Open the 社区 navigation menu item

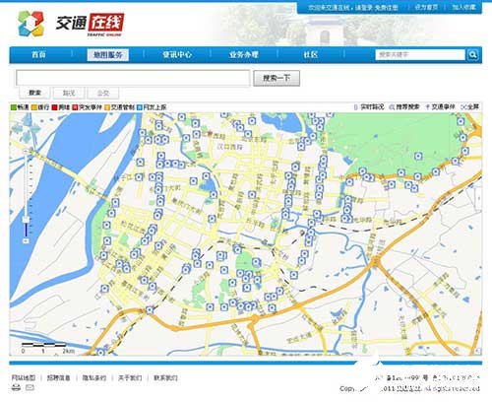[x=310, y=54]
